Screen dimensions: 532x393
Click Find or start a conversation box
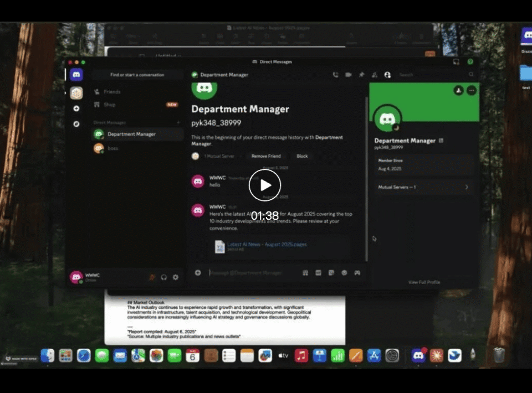pos(137,75)
